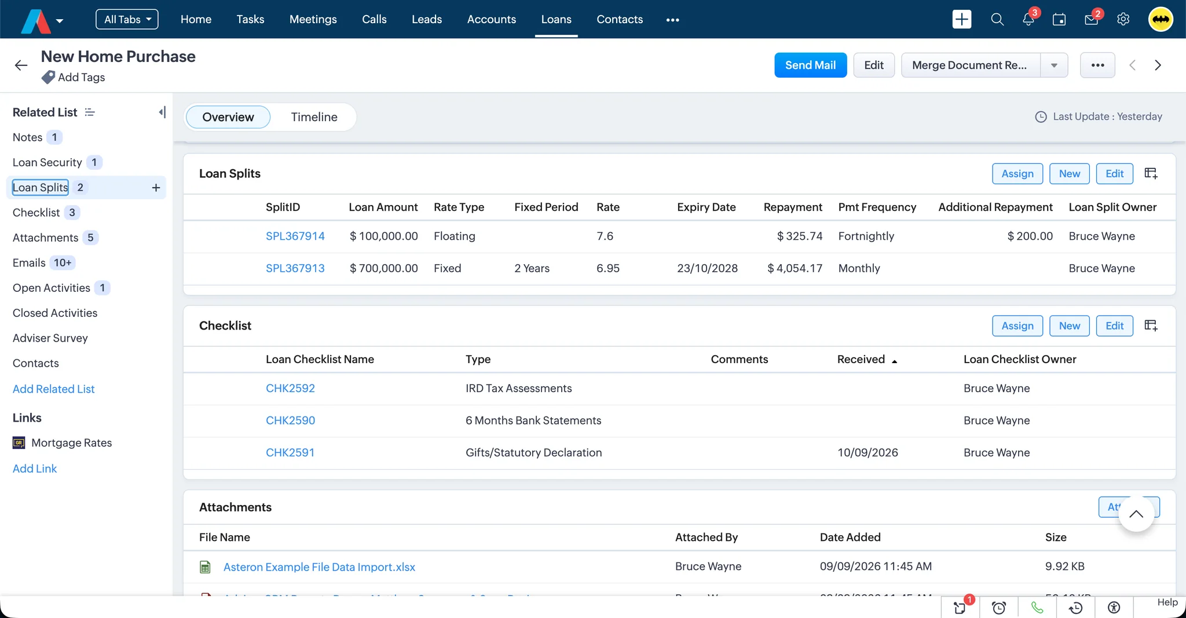Image resolution: width=1186 pixels, height=618 pixels.
Task: Open more modules ellipsis in navbar
Action: tap(672, 20)
